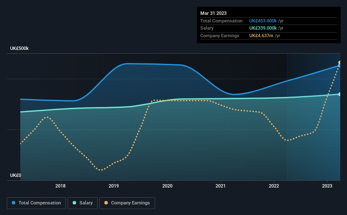The image size is (347, 215).
Task: Click the blue Total Compensation legend dot
Action: tap(14, 203)
